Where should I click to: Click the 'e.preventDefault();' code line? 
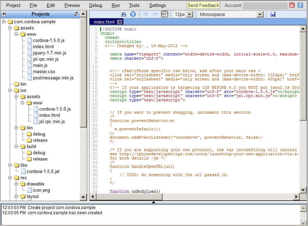click(138, 129)
